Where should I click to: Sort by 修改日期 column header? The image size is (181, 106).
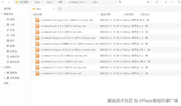click(105, 14)
